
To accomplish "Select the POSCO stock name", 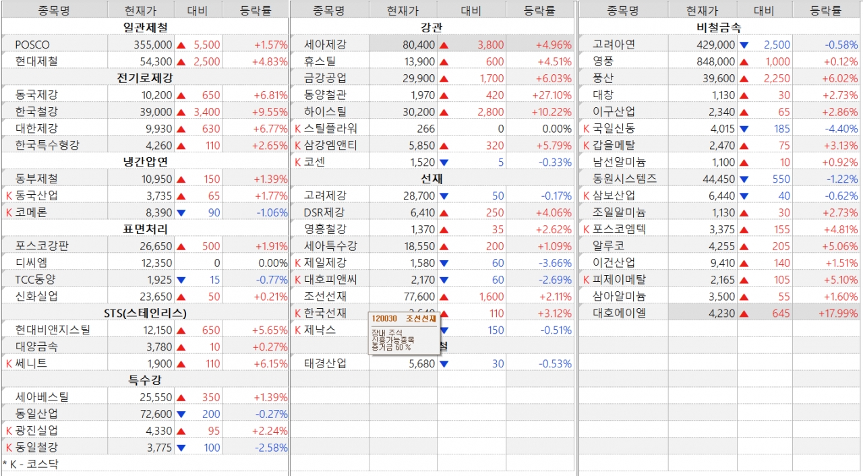I will coord(32,45).
